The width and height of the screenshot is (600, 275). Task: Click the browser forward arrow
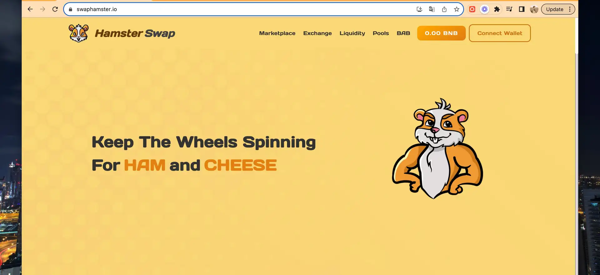[x=42, y=9]
